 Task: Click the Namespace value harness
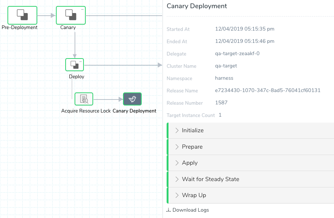224,78
